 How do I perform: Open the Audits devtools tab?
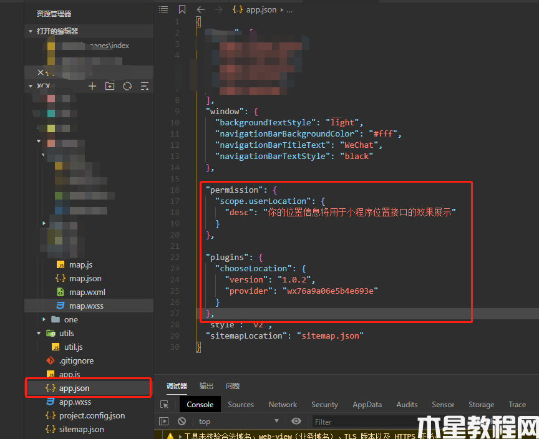click(x=407, y=405)
